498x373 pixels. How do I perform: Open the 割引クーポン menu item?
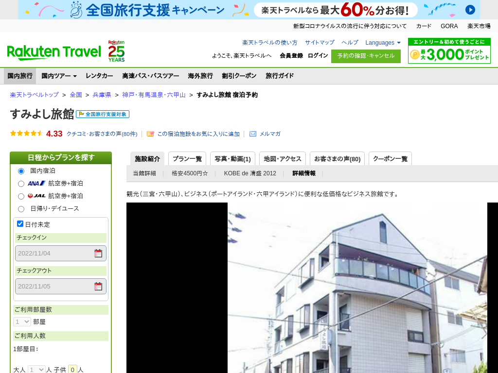coord(239,76)
